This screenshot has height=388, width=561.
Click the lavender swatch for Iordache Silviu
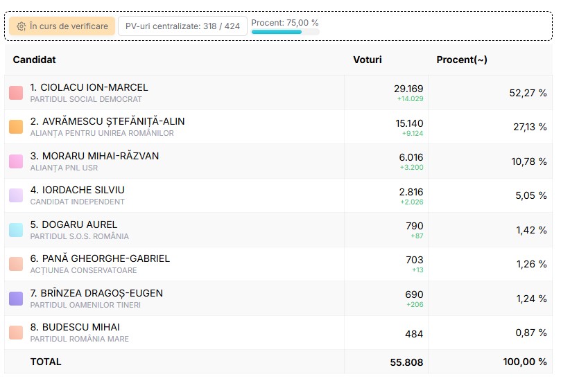click(x=16, y=195)
